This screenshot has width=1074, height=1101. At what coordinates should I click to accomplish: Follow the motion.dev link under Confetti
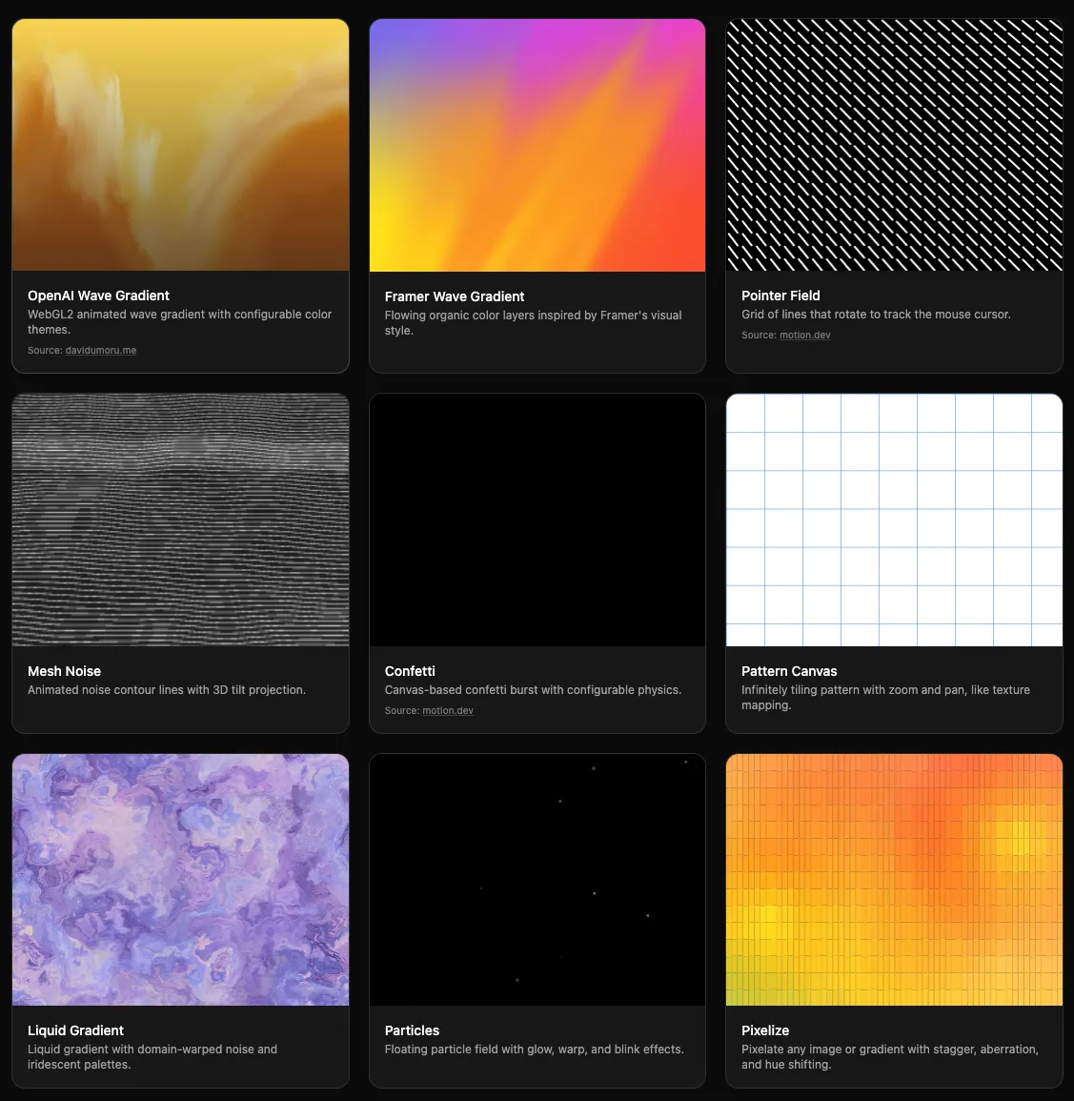coord(448,710)
